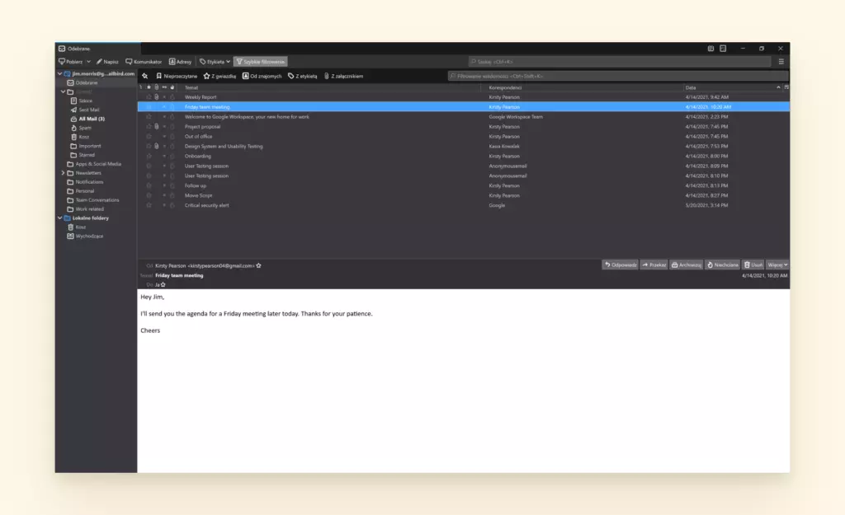845x515 pixels.
Task: Compose a new message with Napisz
Action: [107, 60]
